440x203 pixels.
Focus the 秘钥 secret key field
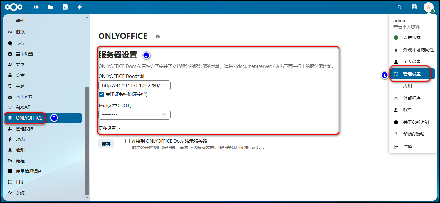click(134, 114)
